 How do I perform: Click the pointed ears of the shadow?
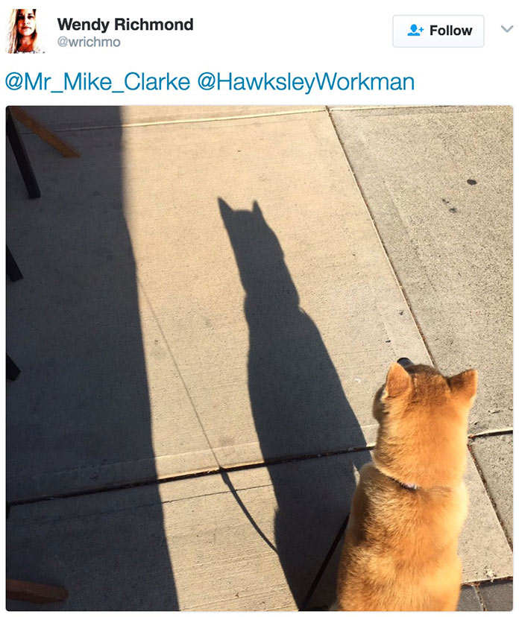(241, 207)
